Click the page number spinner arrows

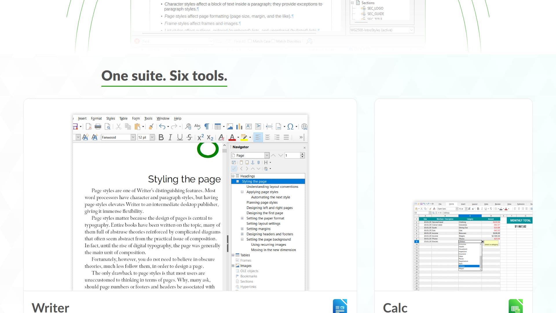[x=302, y=155]
